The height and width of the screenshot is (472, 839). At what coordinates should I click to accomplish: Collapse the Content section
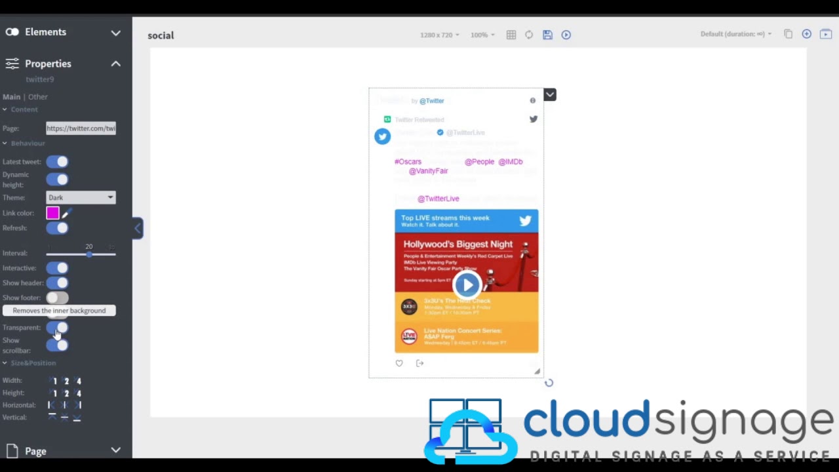[5, 109]
